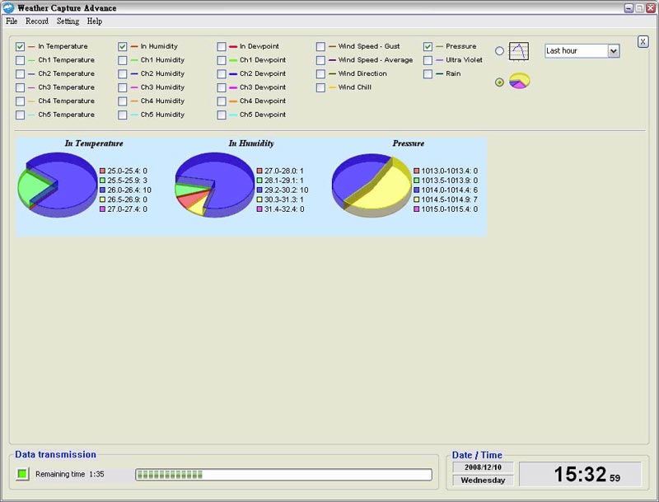Check the Ultra Violet box

click(x=428, y=60)
